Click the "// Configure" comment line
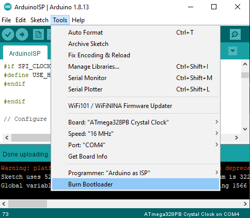Screen dimensions: 250x218 pos(25,119)
